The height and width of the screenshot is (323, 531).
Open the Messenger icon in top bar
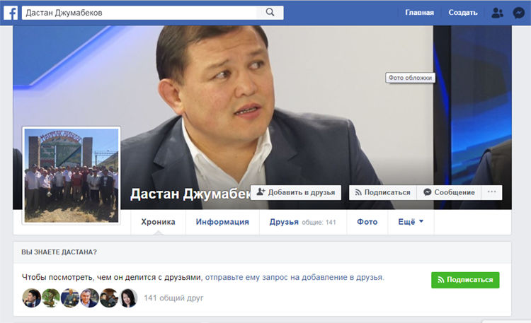(520, 13)
